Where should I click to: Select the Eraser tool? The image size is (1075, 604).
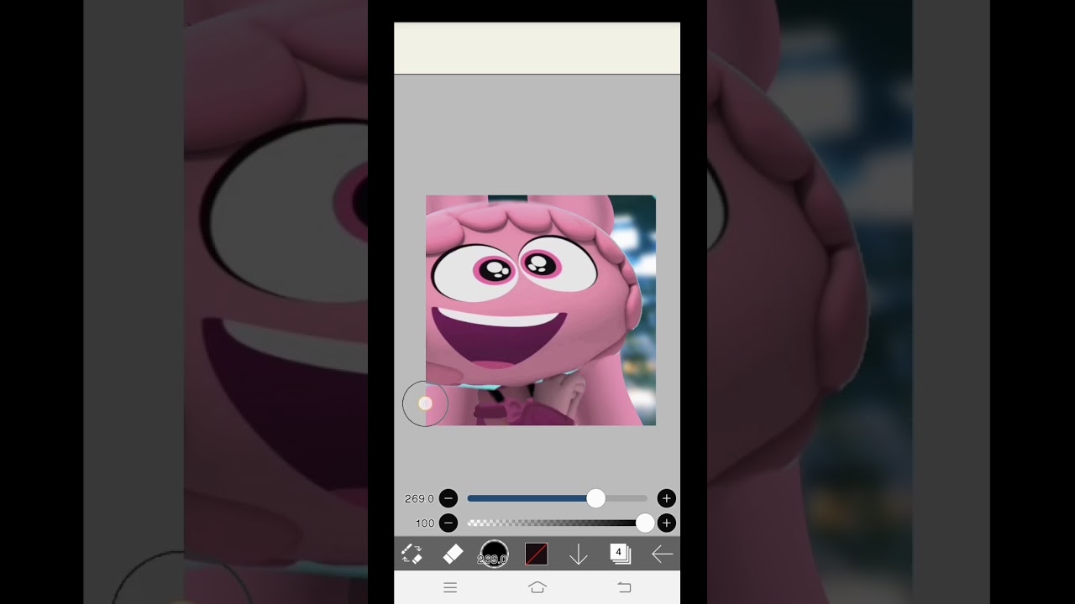453,554
